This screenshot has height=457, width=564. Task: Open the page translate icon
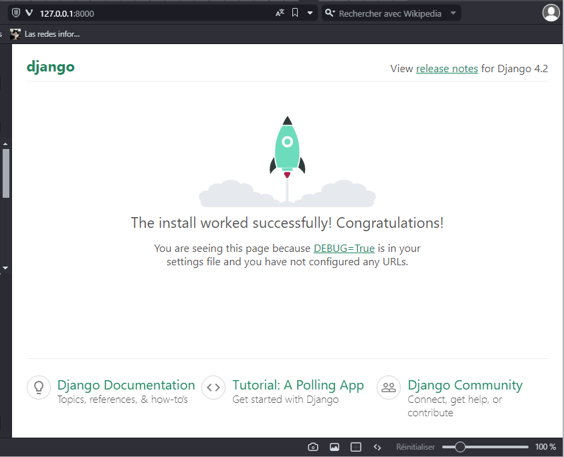tap(280, 13)
